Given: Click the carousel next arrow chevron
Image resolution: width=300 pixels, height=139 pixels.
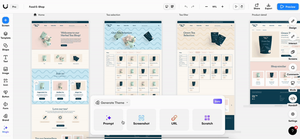Looking at the screenshot, I should (231, 105).
